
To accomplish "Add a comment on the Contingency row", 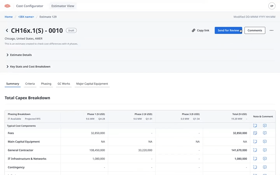I will tap(265, 167).
